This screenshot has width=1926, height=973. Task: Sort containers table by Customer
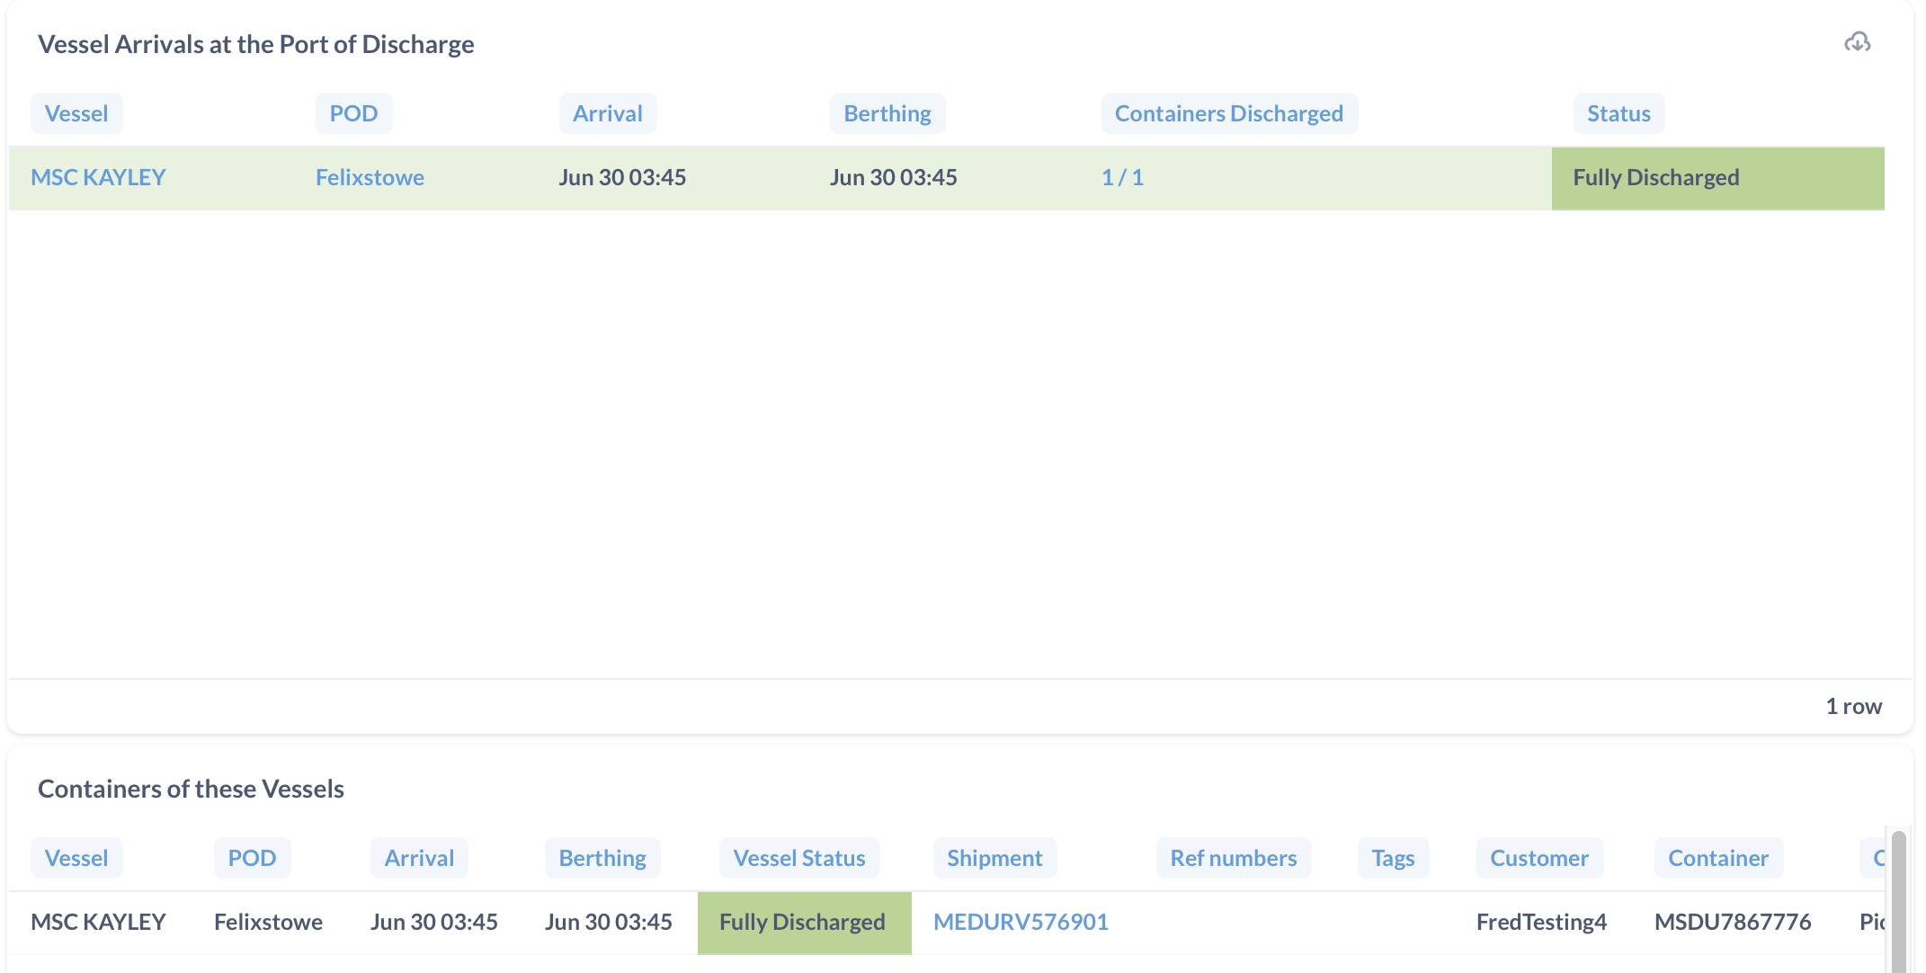click(x=1539, y=858)
